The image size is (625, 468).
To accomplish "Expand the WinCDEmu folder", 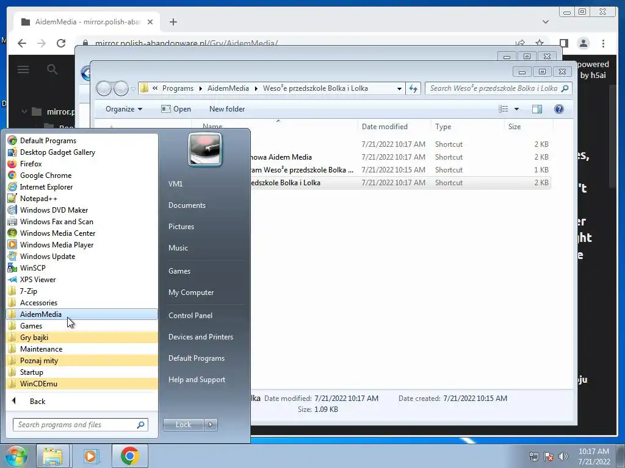I will tap(82, 383).
